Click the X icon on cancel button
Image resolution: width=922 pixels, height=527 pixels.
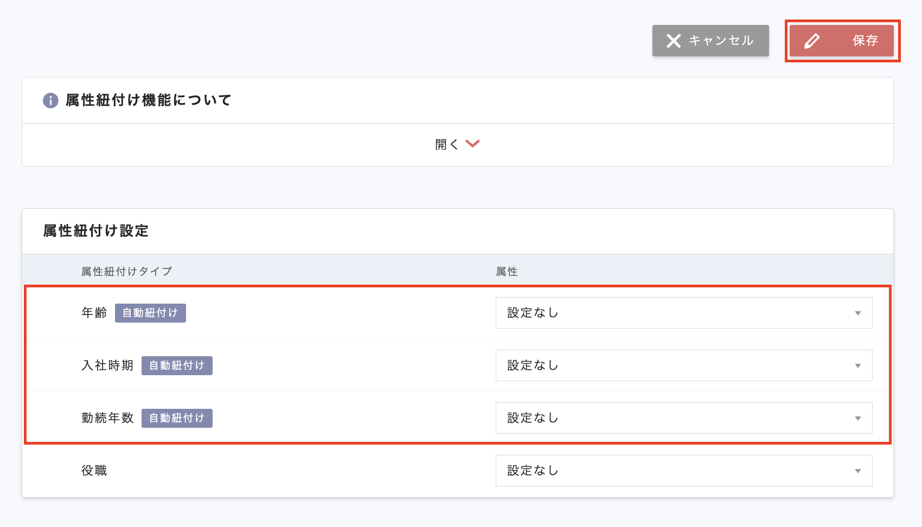click(674, 41)
